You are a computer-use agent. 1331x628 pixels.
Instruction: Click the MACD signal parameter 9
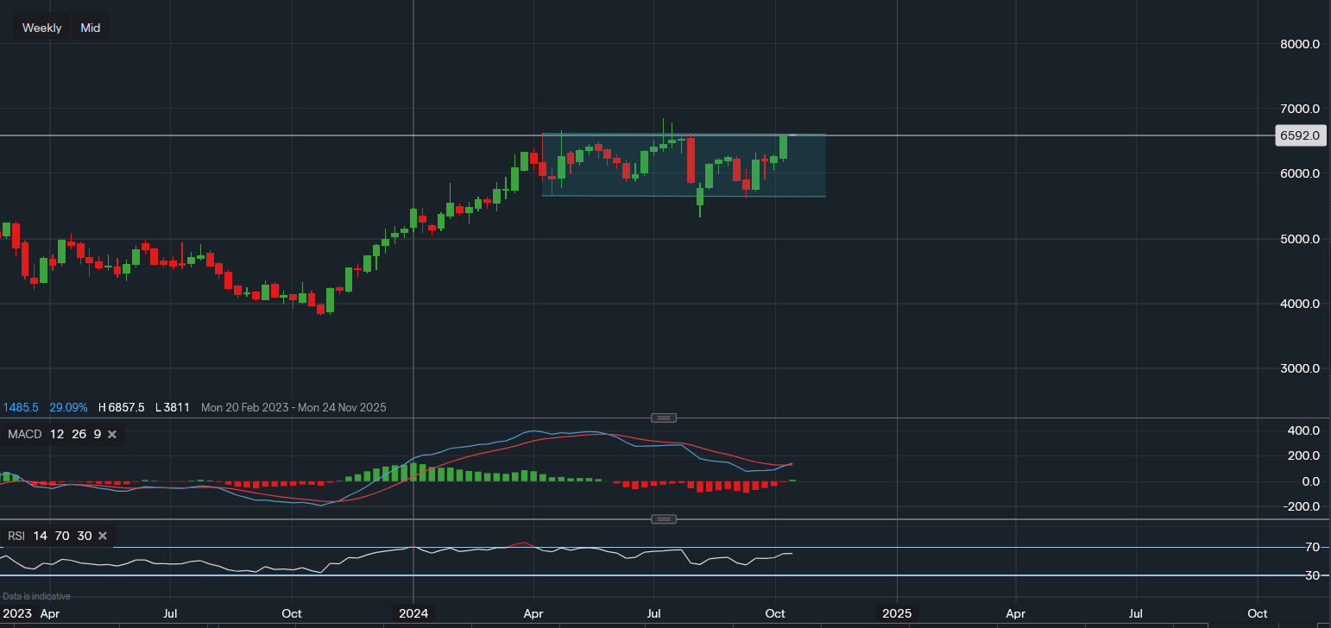[x=97, y=434]
